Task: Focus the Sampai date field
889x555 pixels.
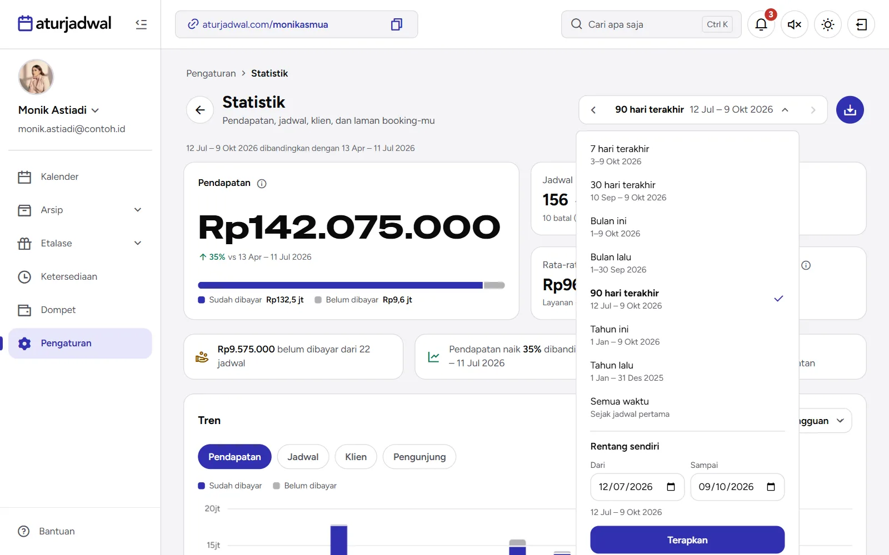Action: [737, 487]
